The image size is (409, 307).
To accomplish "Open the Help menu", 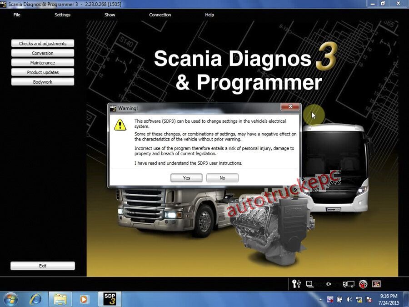I will [x=209, y=15].
